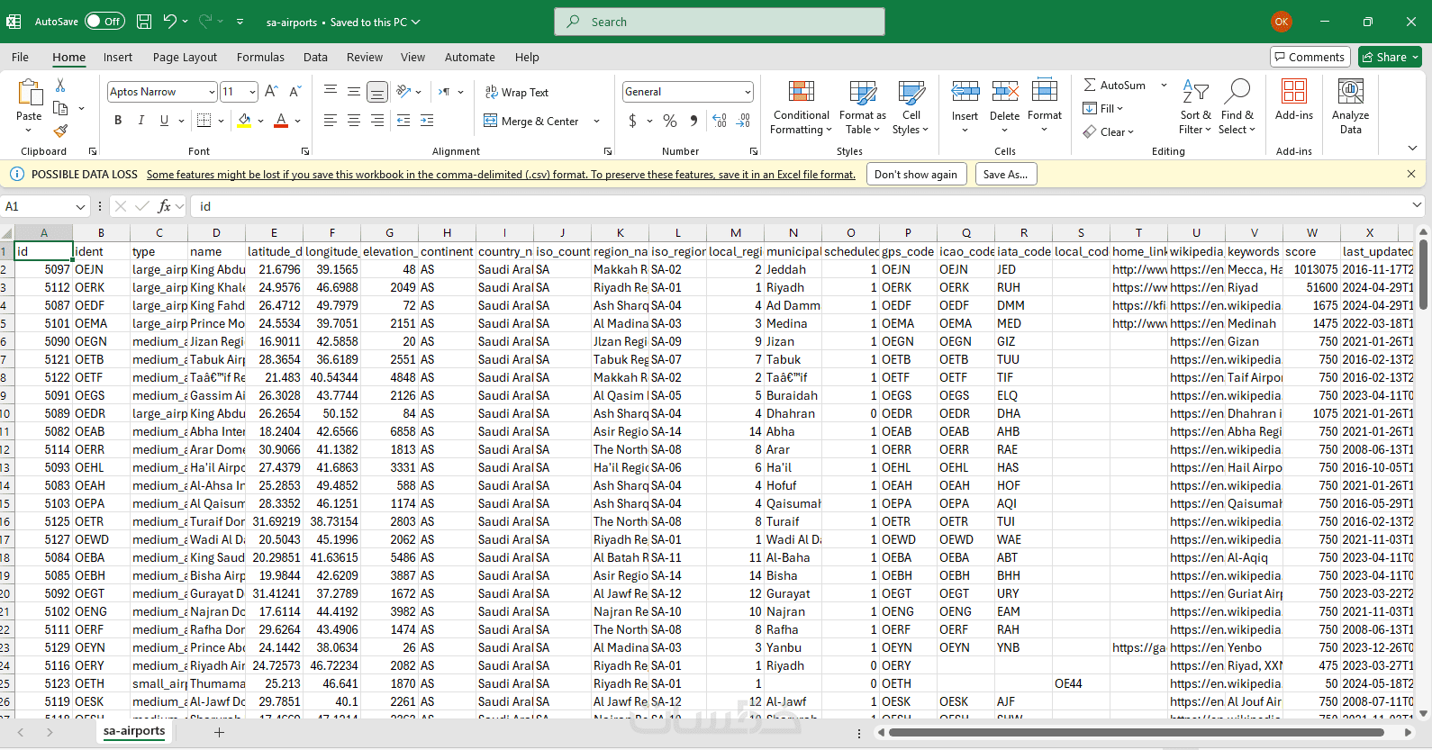The height and width of the screenshot is (750, 1432).
Task: Click the Search box in title bar
Action: click(x=720, y=22)
